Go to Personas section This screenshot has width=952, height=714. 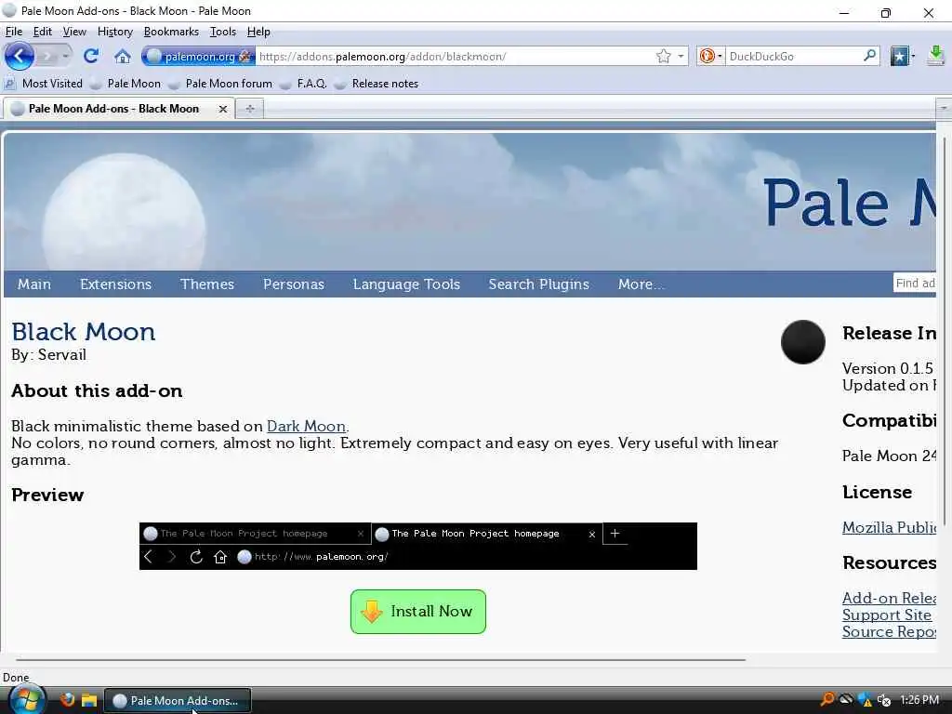293,284
